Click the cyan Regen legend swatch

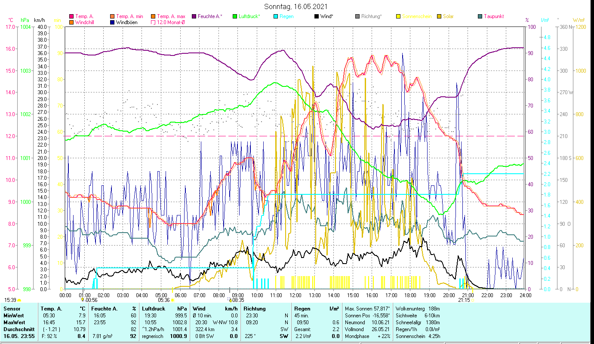(x=276, y=17)
